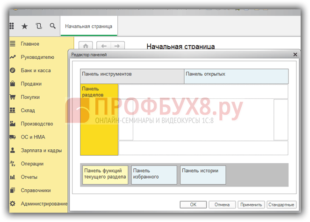Screen dimensions: 310x222
Task: Close the Редактор панелей dialog
Action: 295,55
